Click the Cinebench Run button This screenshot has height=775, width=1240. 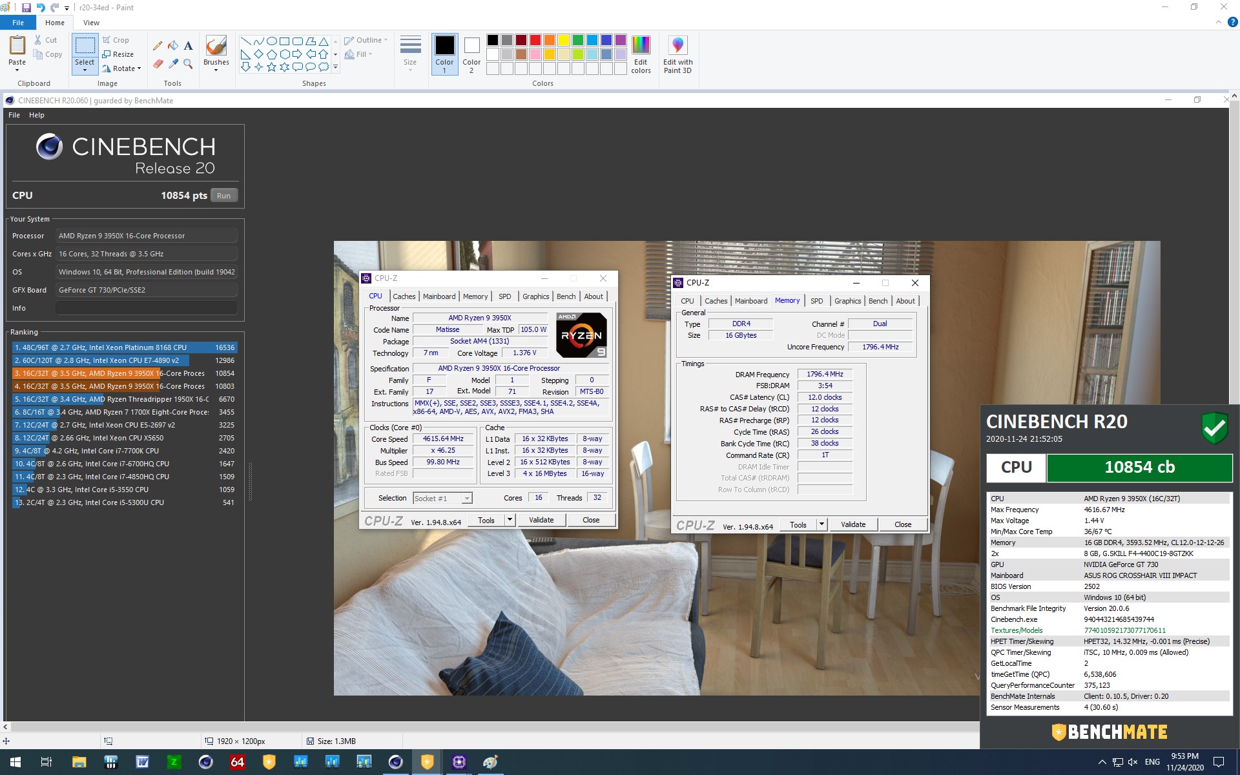coord(223,196)
